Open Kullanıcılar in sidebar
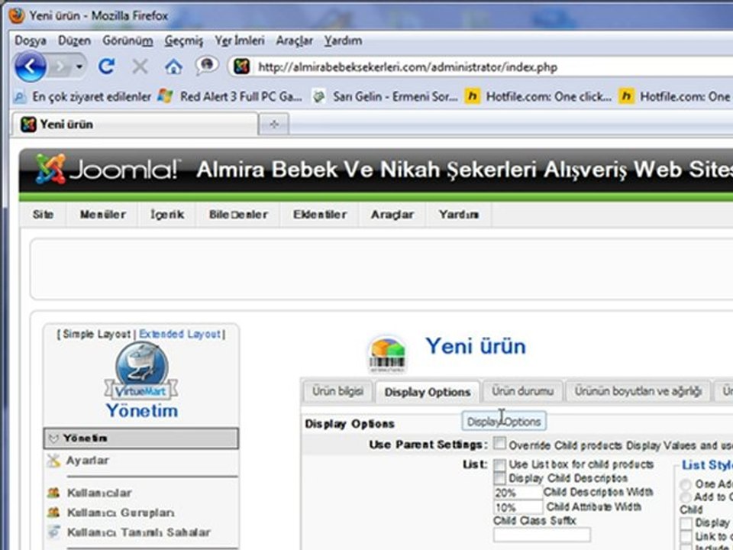This screenshot has width=733, height=550. [99, 493]
